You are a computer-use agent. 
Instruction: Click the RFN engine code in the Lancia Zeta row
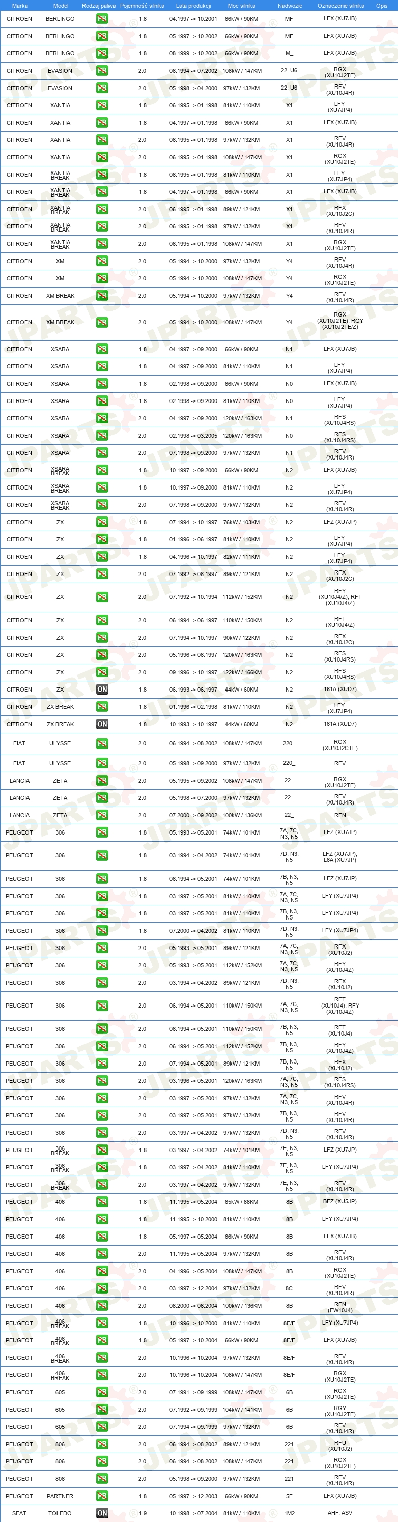pyautogui.click(x=340, y=815)
